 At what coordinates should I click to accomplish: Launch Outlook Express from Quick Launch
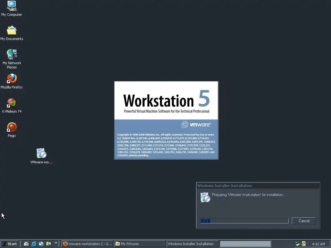(x=41, y=244)
